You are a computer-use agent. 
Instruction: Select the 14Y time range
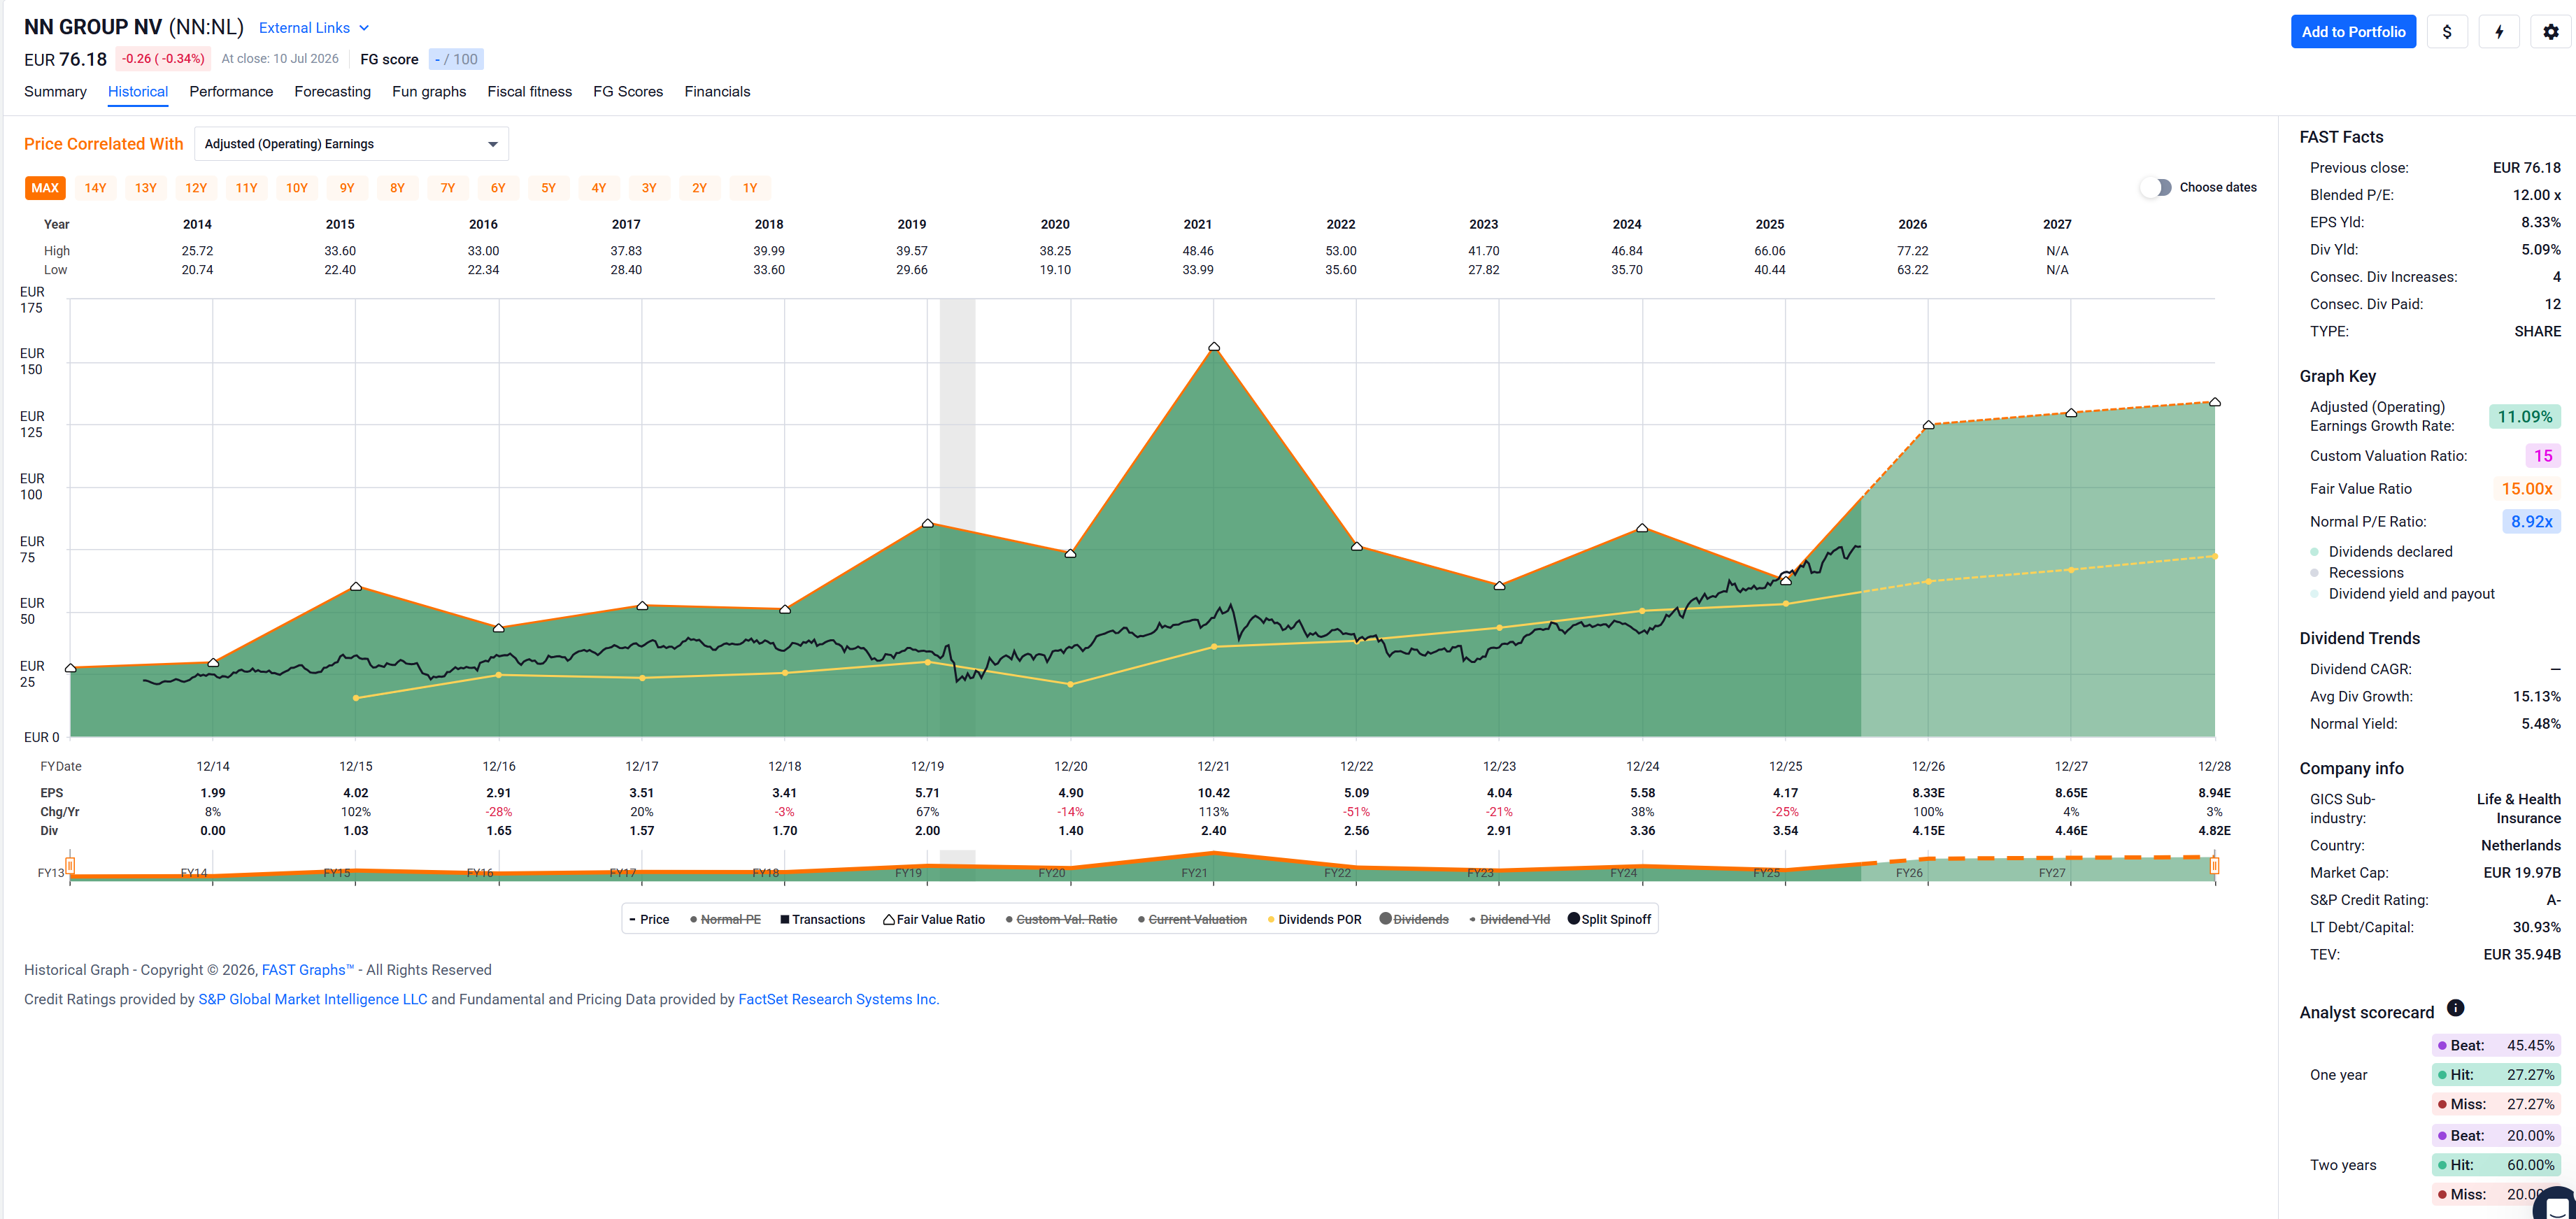(95, 188)
